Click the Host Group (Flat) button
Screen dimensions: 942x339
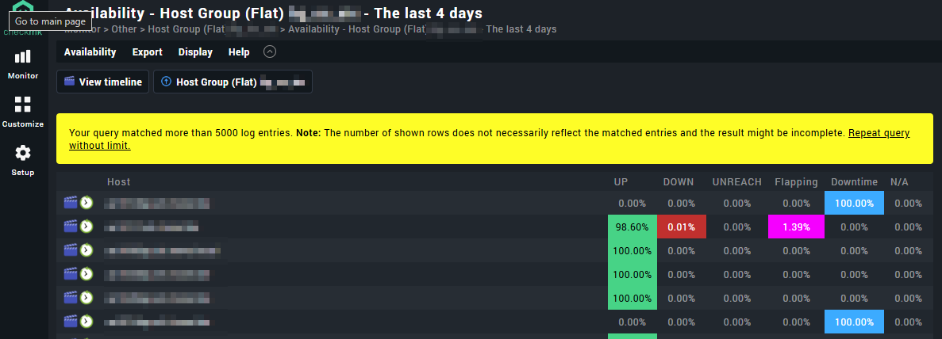(233, 82)
